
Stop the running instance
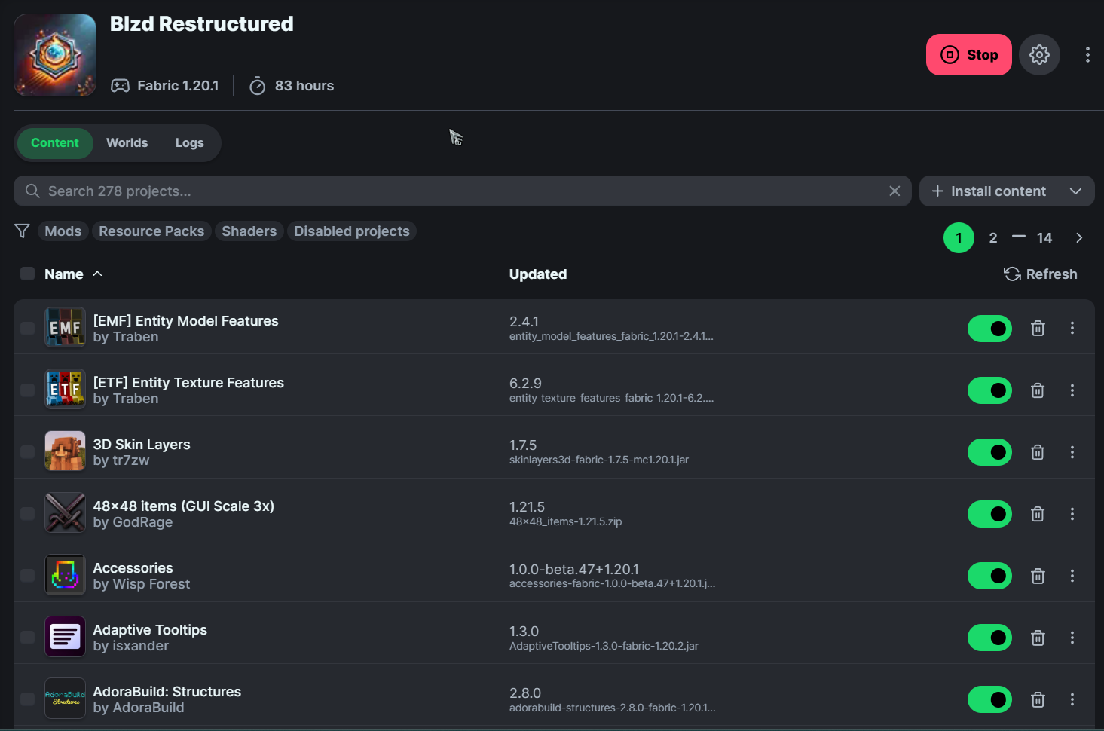pyautogui.click(x=968, y=55)
